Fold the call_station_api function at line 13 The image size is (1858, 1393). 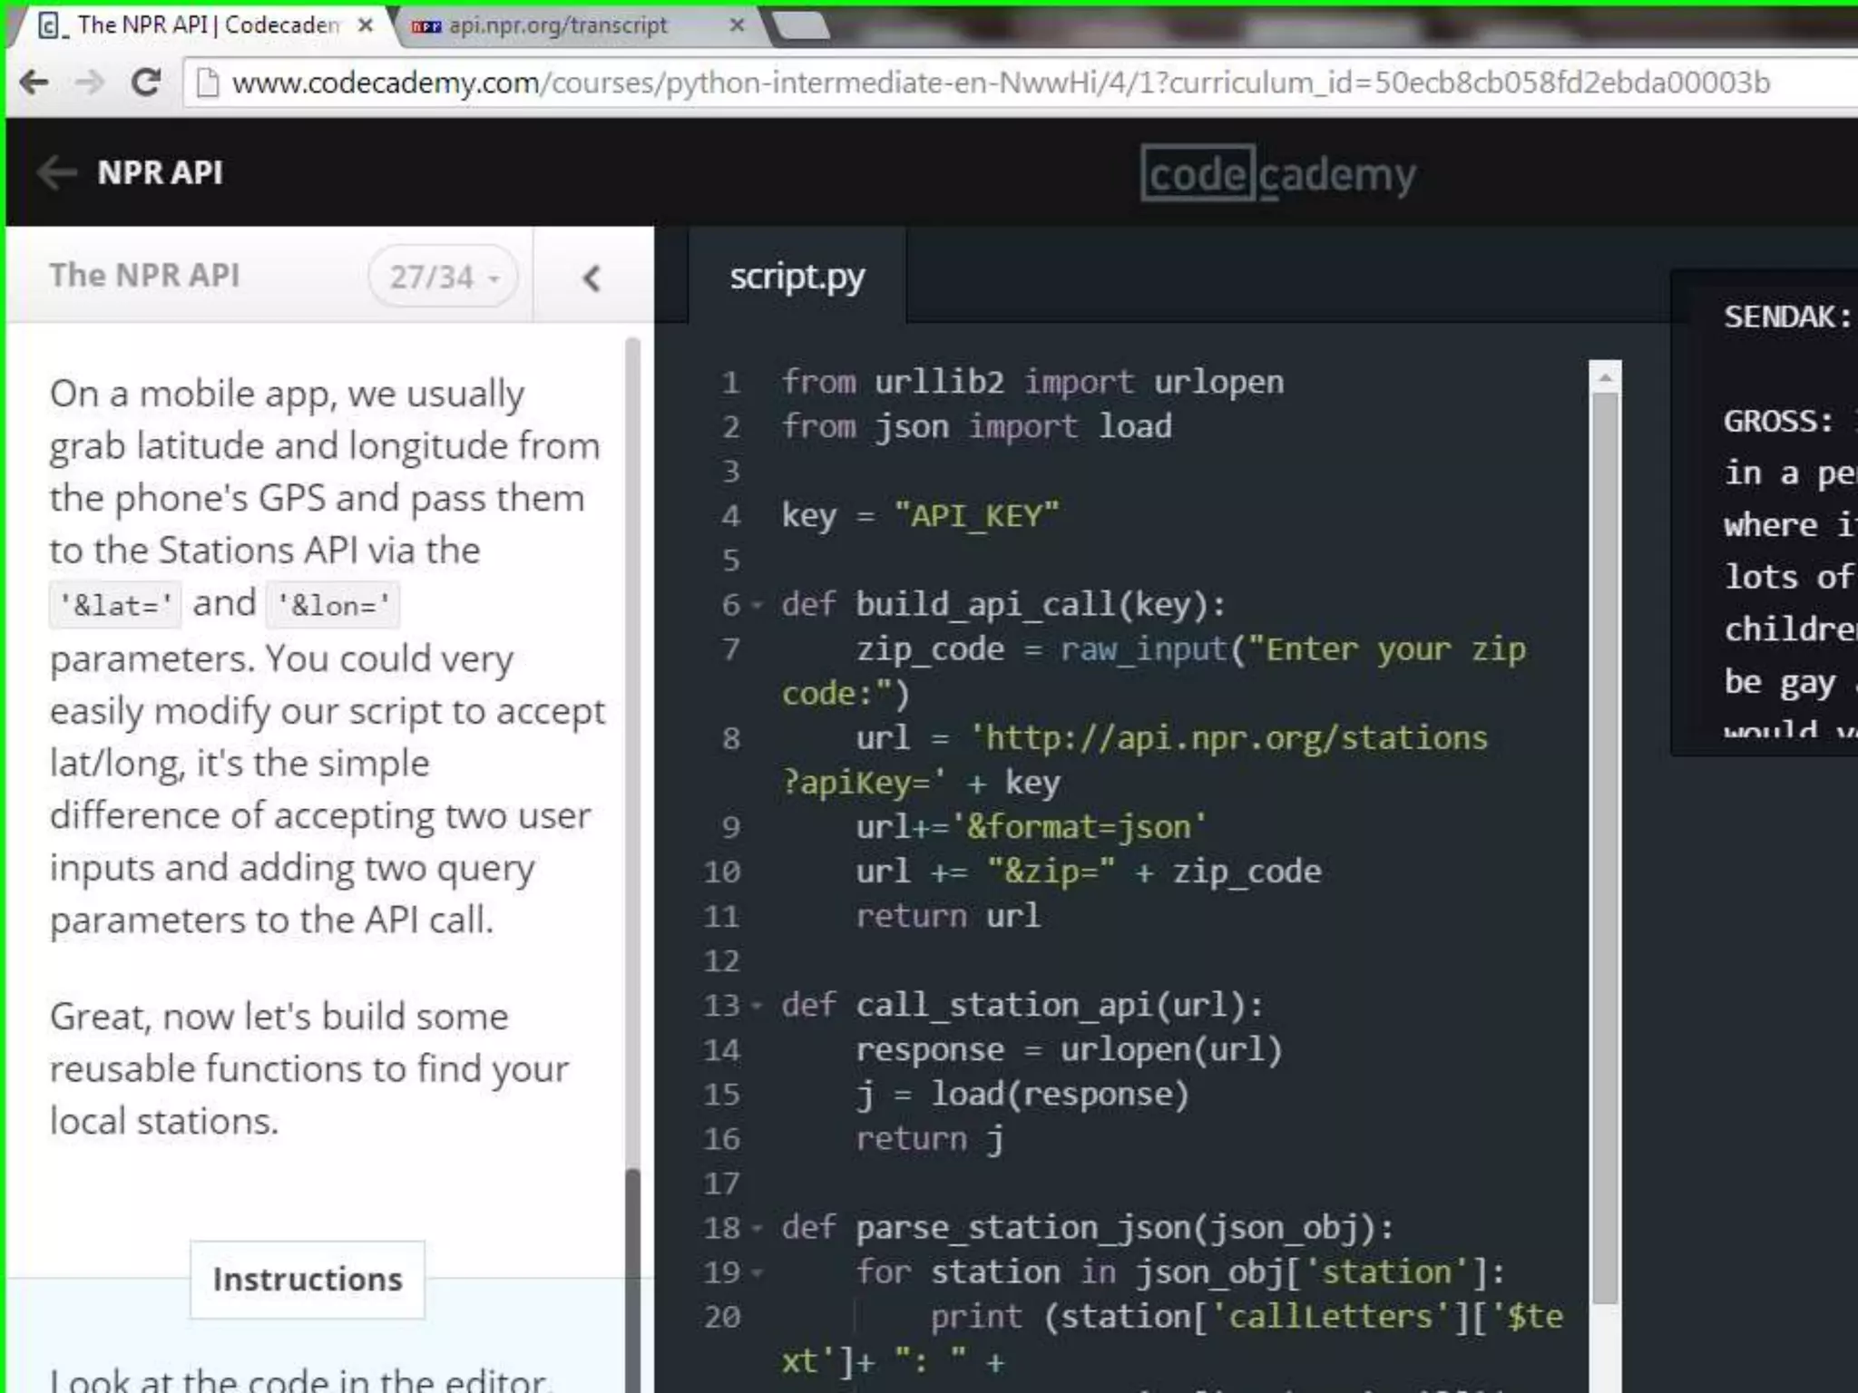[757, 1006]
